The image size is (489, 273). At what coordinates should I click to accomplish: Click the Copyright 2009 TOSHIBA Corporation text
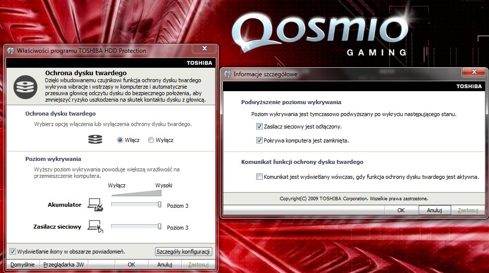[x=353, y=198]
